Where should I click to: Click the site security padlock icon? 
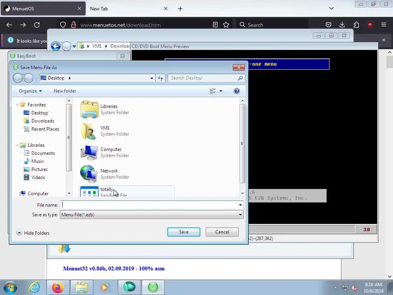(73, 25)
